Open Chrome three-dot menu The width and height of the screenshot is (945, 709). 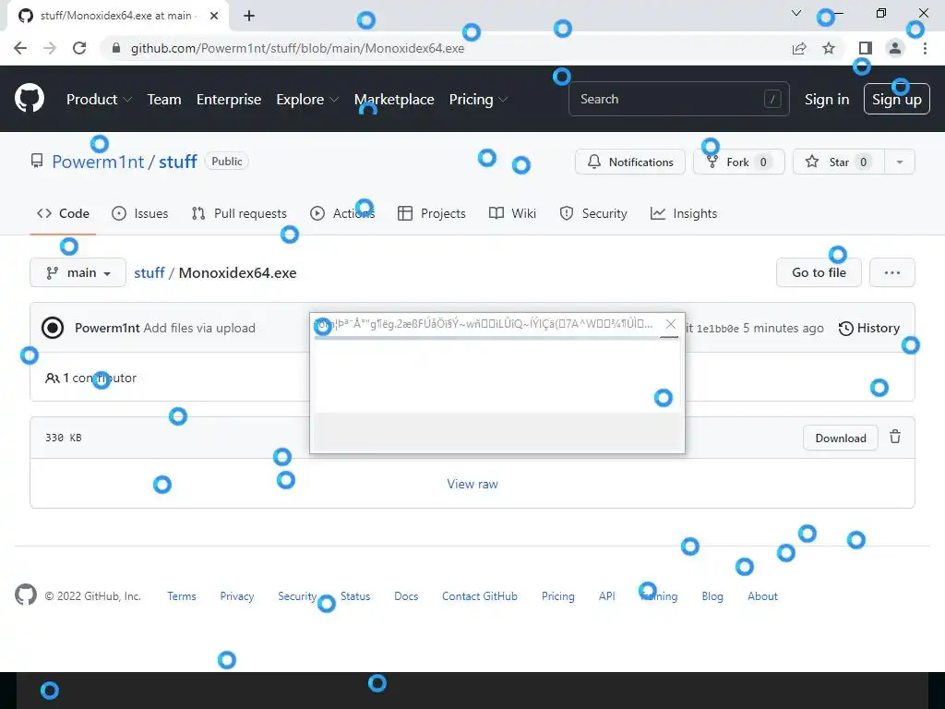925,48
